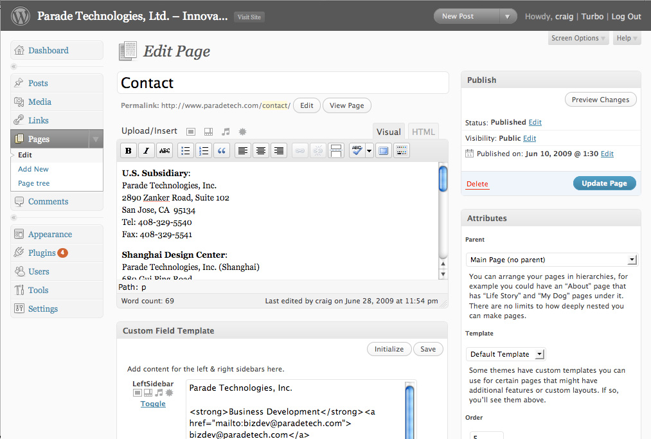Click the page title Contact field
Screen dimensions: 651x439
(x=283, y=83)
